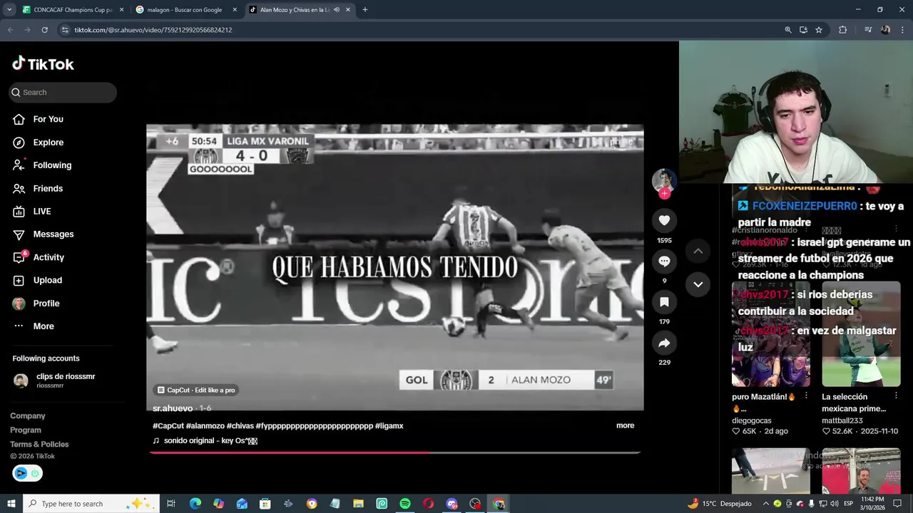Viewport: 913px width, 513px height.
Task: Open the Chrome profile avatar
Action: click(x=885, y=30)
